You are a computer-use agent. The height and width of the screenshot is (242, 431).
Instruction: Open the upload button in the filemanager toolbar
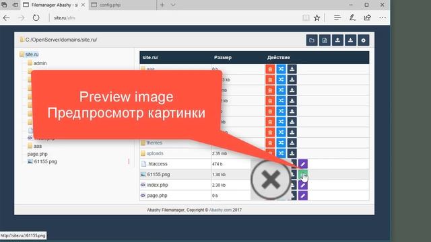[337, 40]
